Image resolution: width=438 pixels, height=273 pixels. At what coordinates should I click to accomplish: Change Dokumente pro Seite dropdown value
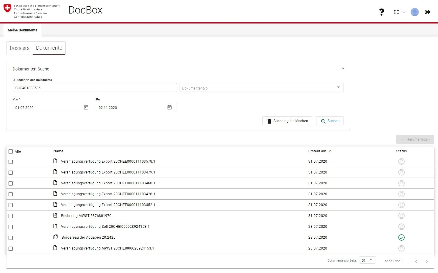point(367,260)
